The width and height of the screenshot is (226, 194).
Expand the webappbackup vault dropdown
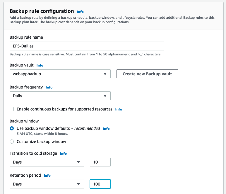[60, 74]
